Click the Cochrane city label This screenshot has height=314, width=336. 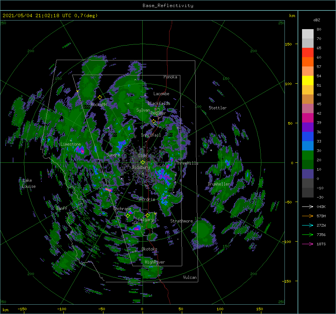point(122,209)
